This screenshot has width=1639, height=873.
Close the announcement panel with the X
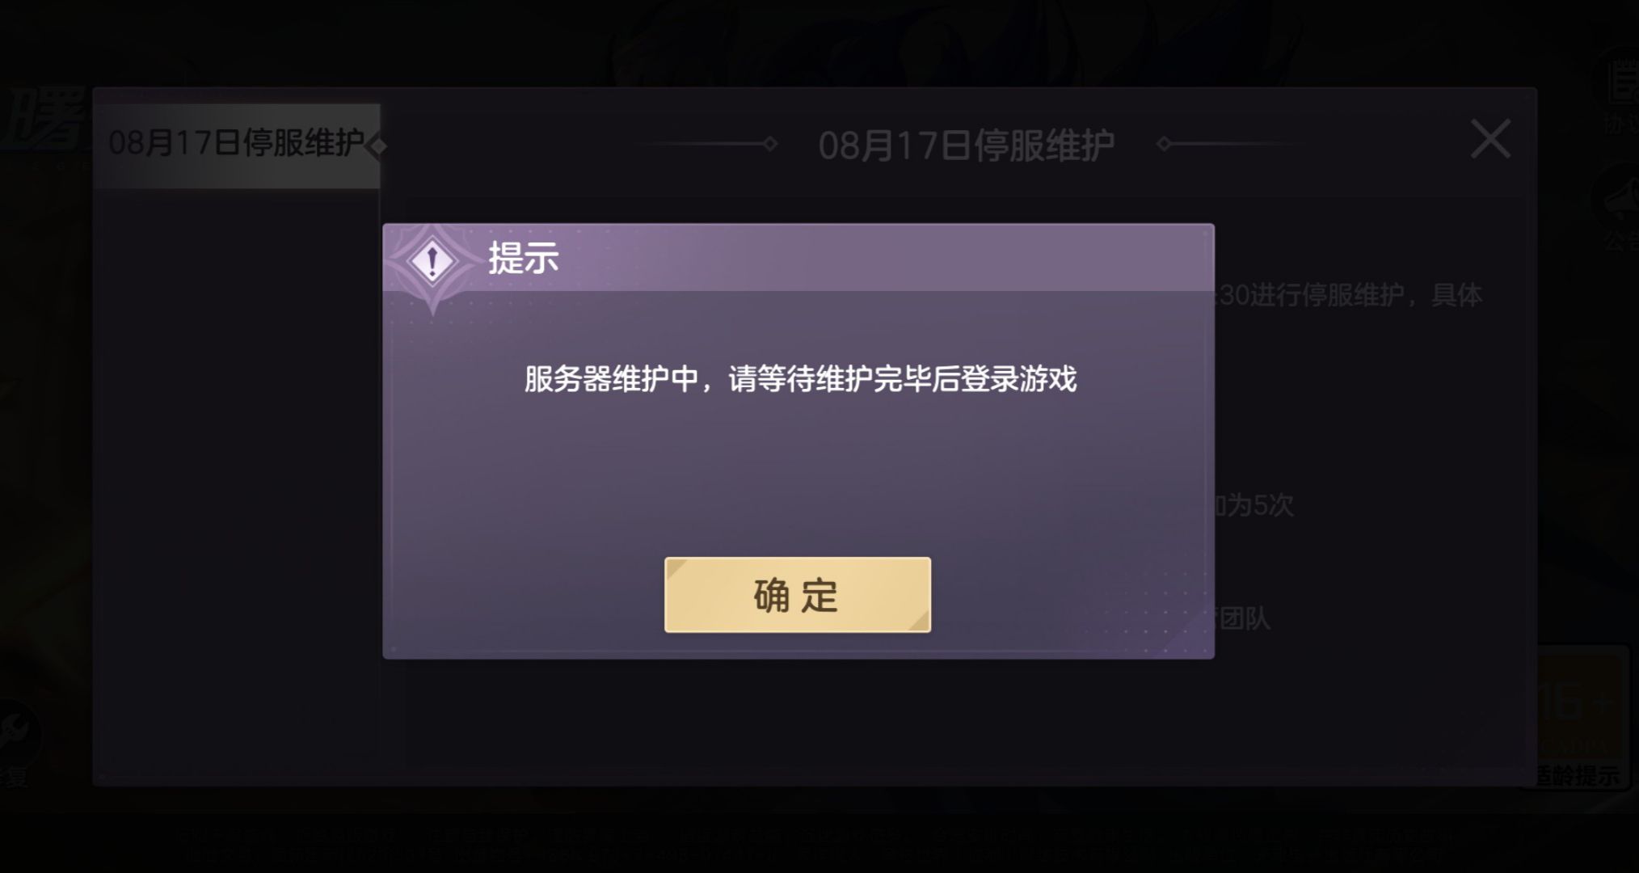1490,138
